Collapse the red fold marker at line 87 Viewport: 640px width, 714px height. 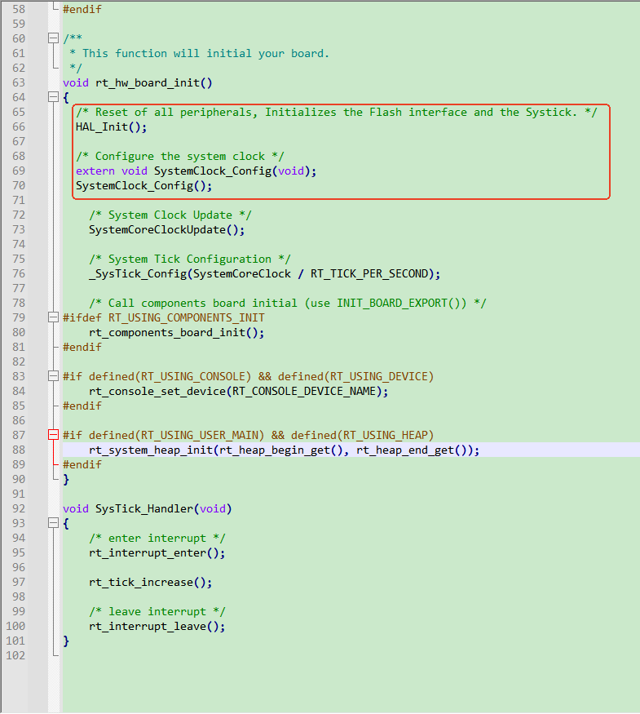click(x=53, y=435)
